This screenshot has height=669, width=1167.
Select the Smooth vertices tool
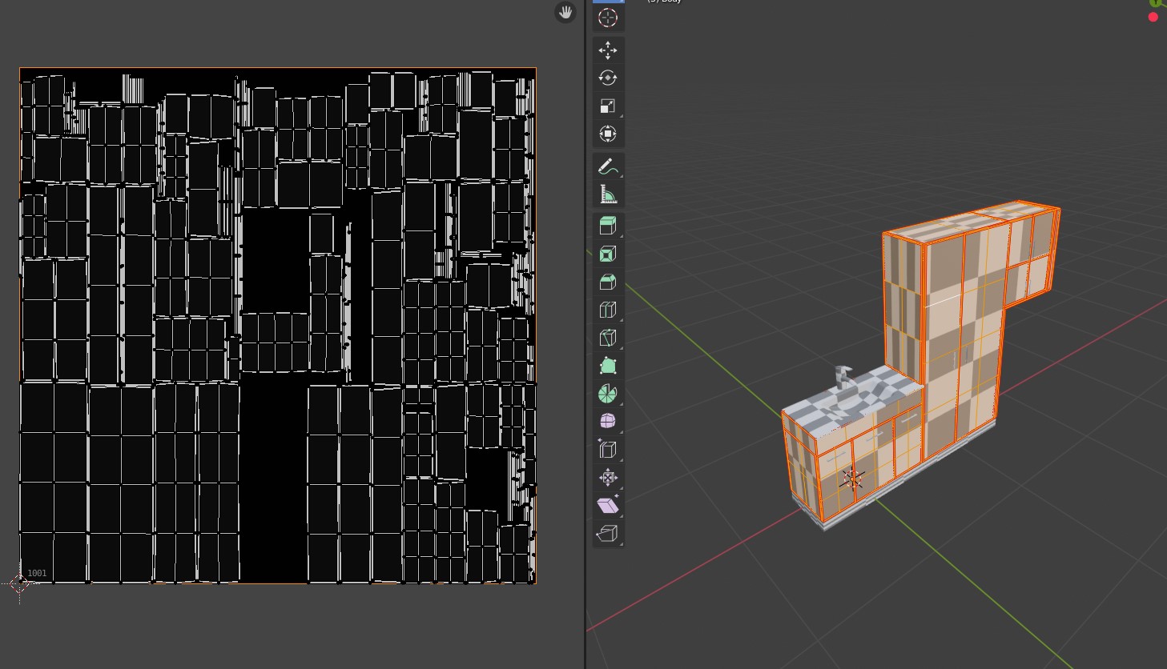point(608,422)
